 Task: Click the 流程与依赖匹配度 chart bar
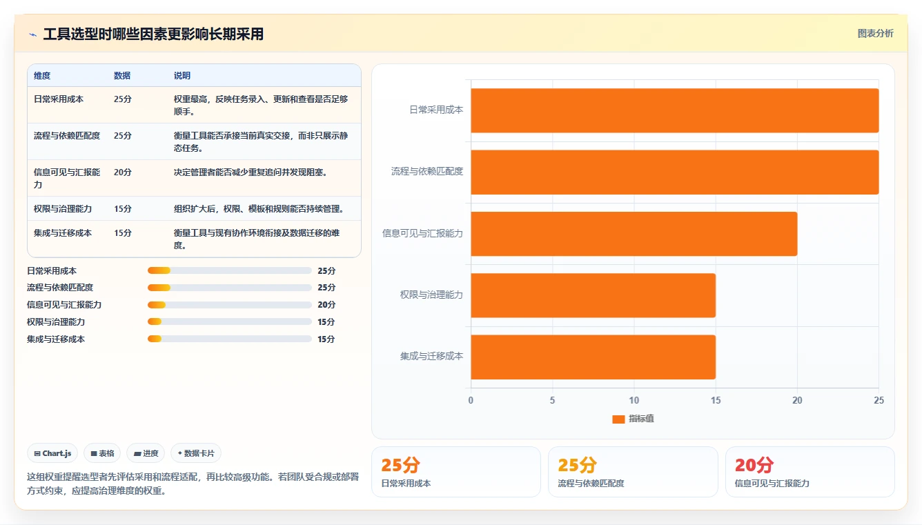pyautogui.click(x=675, y=172)
